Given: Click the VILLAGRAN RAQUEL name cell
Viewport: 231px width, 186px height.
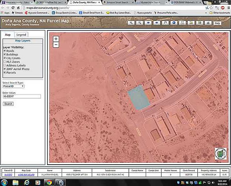Looking at the screenshot, I should coord(50,175).
